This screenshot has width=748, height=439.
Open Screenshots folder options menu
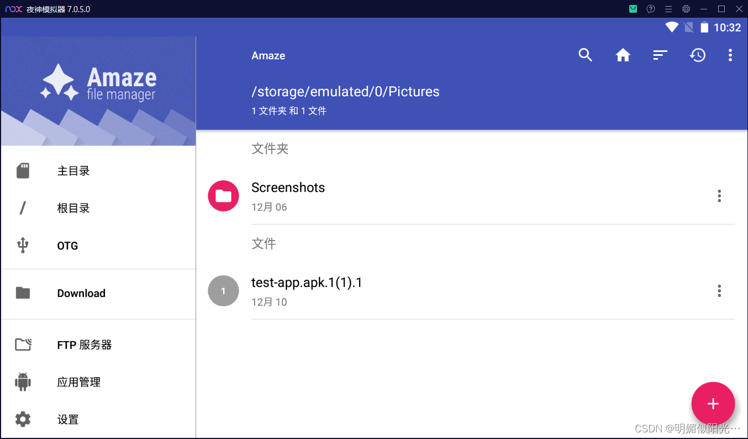[719, 196]
